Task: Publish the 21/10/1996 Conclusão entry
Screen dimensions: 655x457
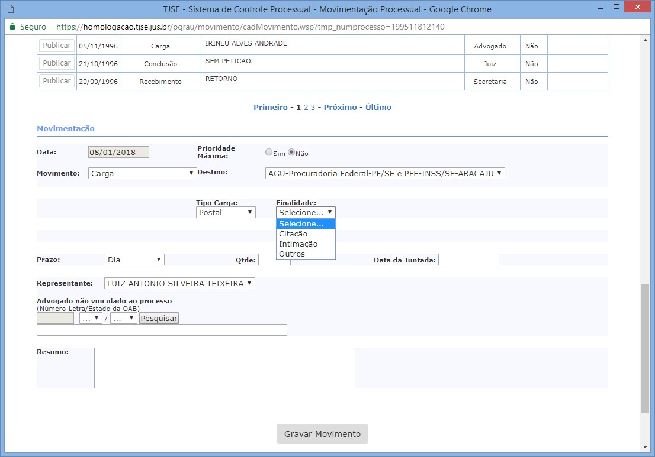Action: pos(57,63)
